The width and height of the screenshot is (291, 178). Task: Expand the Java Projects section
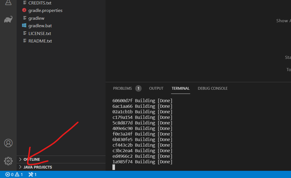pos(37,167)
